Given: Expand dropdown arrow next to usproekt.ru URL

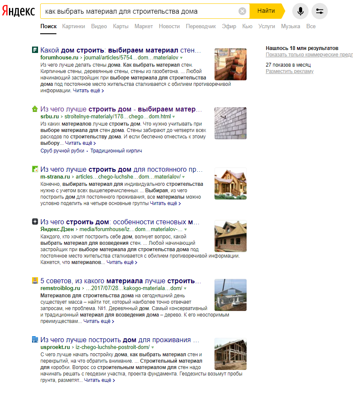Looking at the screenshot, I should 153,347.
